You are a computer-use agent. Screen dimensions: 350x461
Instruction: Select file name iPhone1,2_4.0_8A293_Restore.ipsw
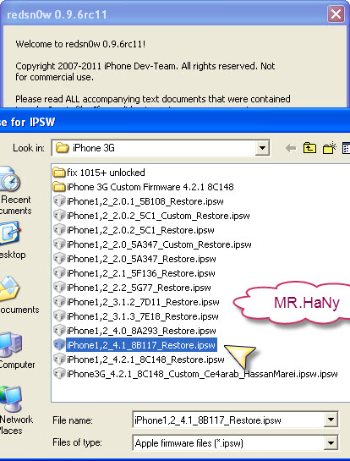(x=141, y=331)
